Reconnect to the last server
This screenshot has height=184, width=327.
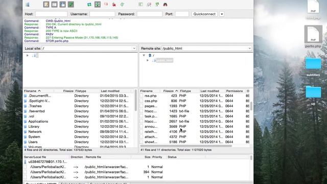[x=122, y=5]
